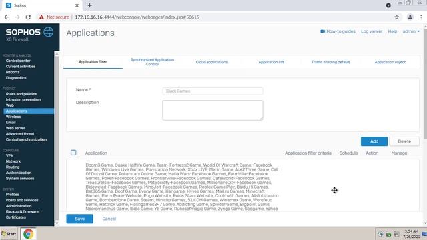
Task: Click the Application filter criteria column header
Action: tap(308, 153)
